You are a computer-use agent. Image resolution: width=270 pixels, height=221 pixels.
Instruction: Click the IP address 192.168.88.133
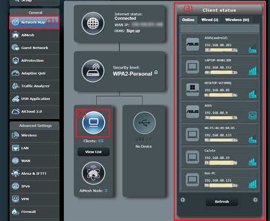click(x=218, y=135)
